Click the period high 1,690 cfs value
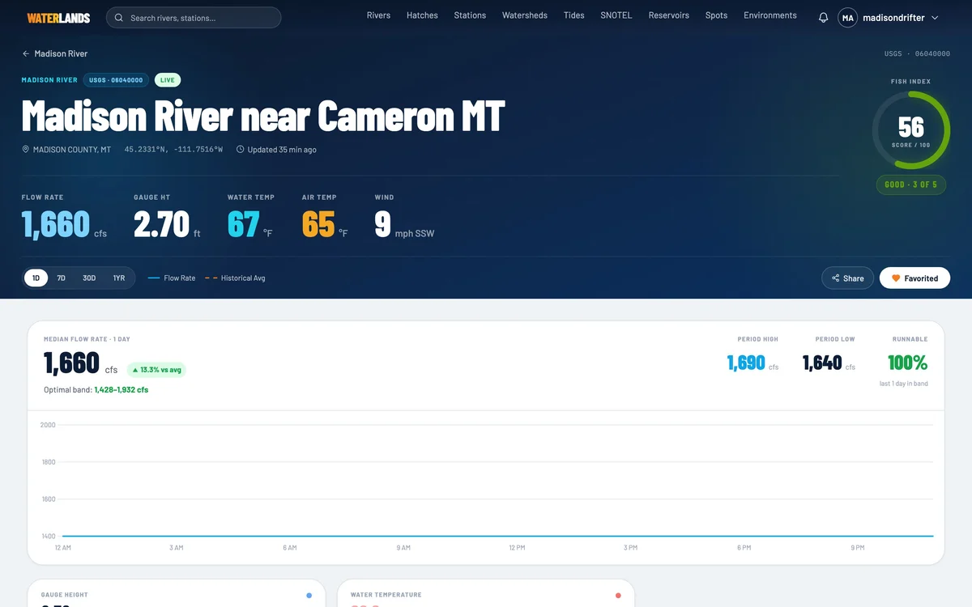 point(752,363)
